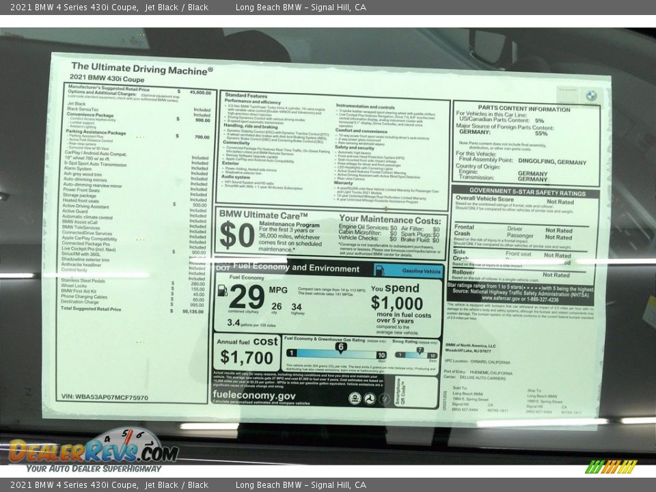This screenshot has height=492, width=656.
Task: Click 'Active Driving Assistant' option row
Action: pyautogui.click(x=86, y=206)
